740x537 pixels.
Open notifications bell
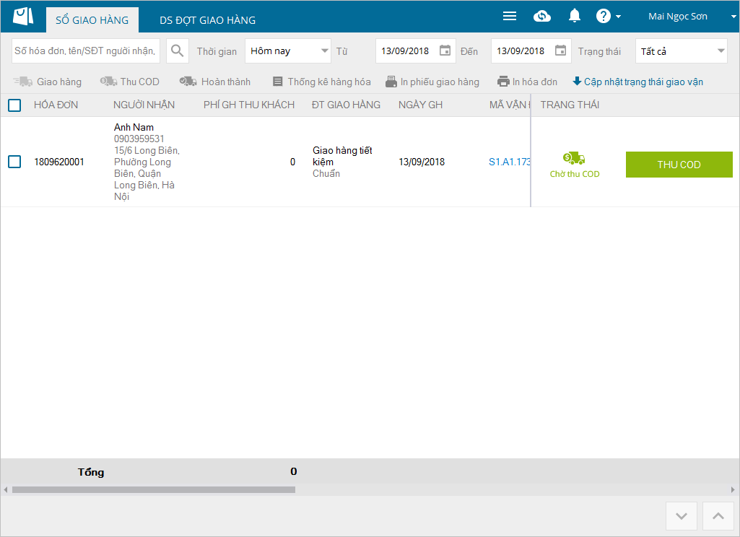pyautogui.click(x=575, y=16)
